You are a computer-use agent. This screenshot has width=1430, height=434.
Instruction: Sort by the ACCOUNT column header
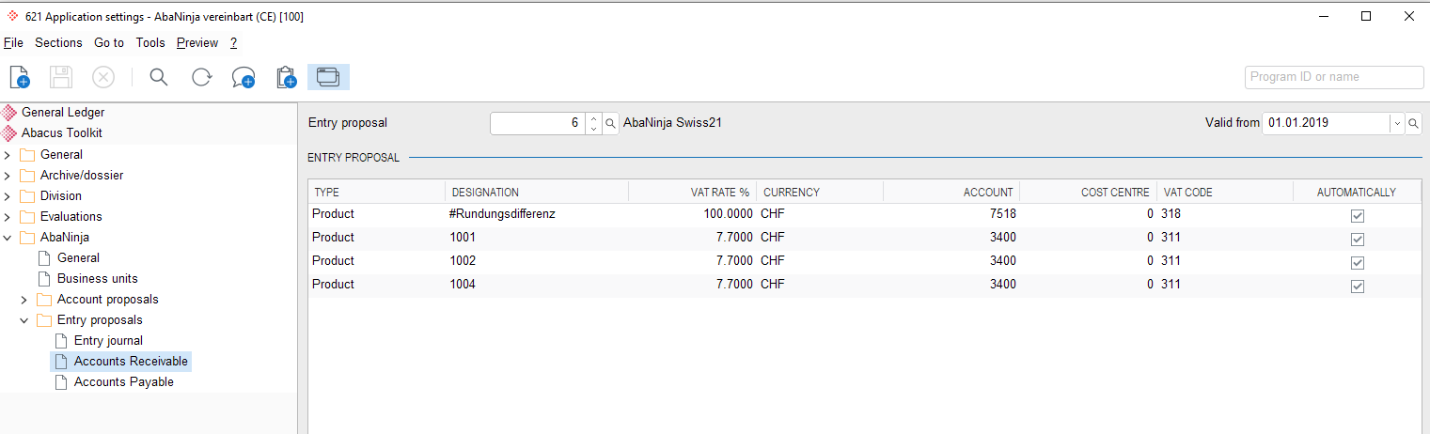tap(951, 192)
